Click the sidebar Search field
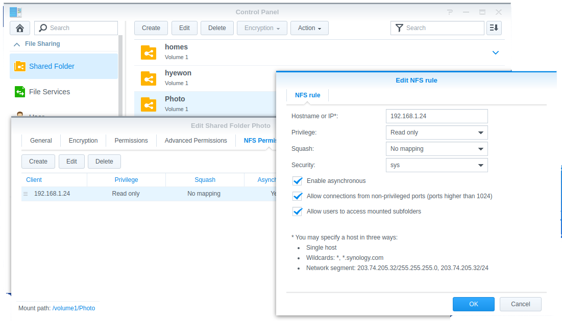This screenshot has height=321, width=562. [76, 28]
